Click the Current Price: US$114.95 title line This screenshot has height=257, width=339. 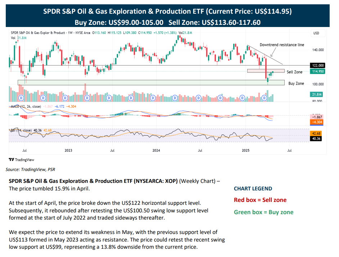(x=168, y=11)
